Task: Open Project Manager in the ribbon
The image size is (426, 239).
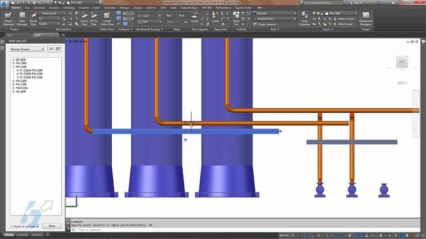Action: (x=9, y=19)
